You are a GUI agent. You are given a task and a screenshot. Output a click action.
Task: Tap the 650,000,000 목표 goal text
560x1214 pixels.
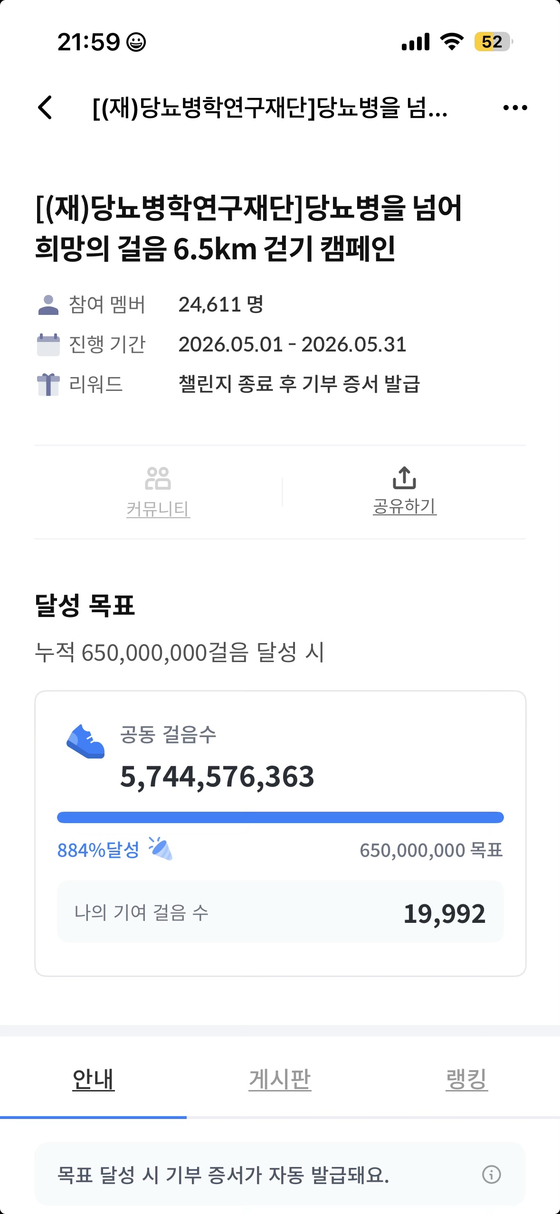click(431, 850)
